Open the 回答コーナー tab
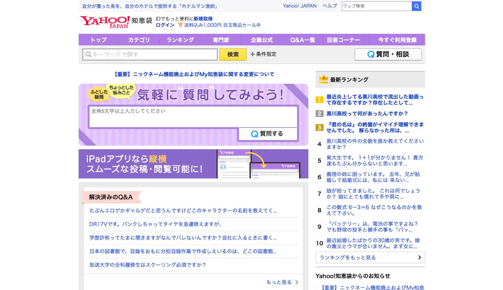 (343, 40)
